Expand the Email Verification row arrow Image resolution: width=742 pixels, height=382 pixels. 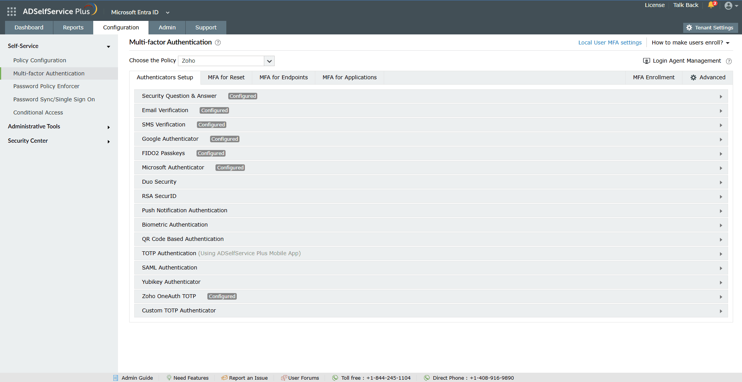721,111
